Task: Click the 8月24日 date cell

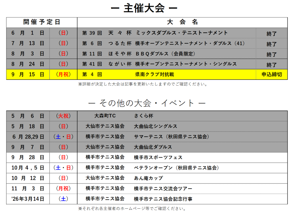Action: [x=28, y=64]
